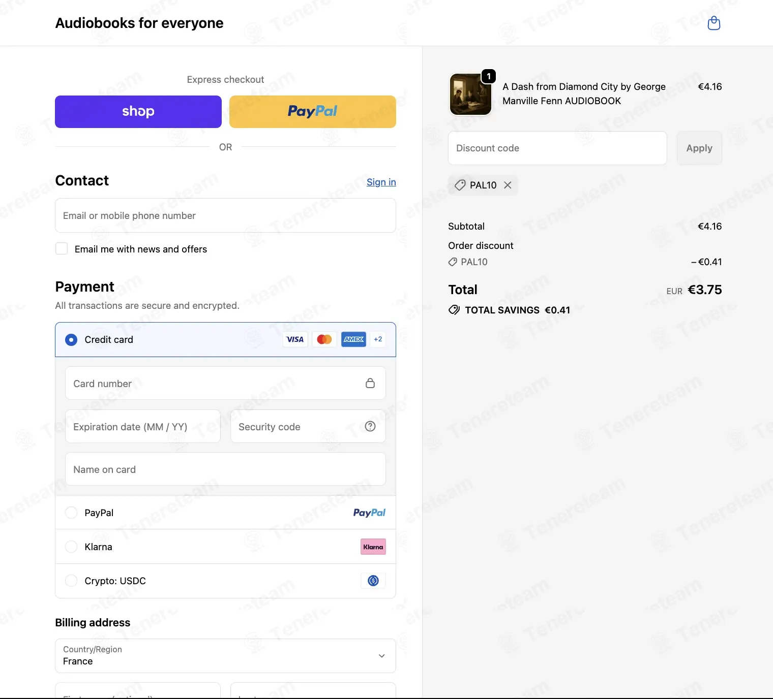Click the Sign in link

point(381,182)
